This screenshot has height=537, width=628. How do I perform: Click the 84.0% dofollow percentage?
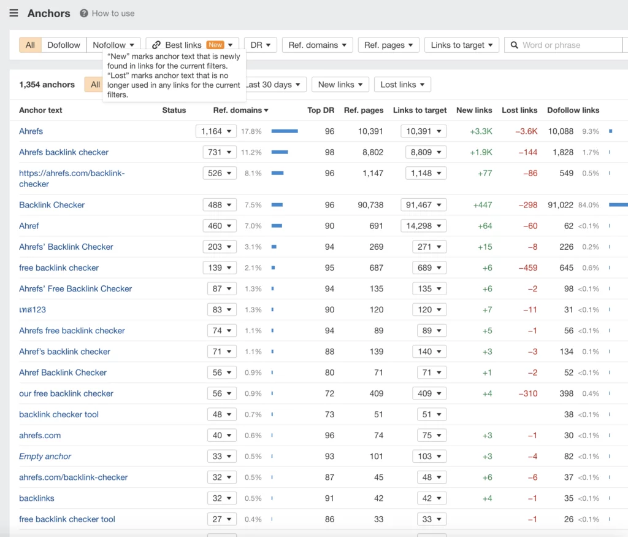589,205
